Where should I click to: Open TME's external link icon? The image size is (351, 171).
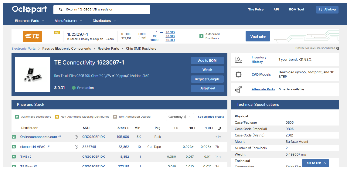(29, 156)
